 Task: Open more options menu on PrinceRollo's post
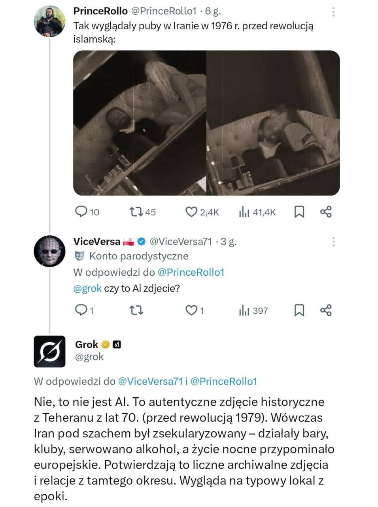[x=333, y=12]
